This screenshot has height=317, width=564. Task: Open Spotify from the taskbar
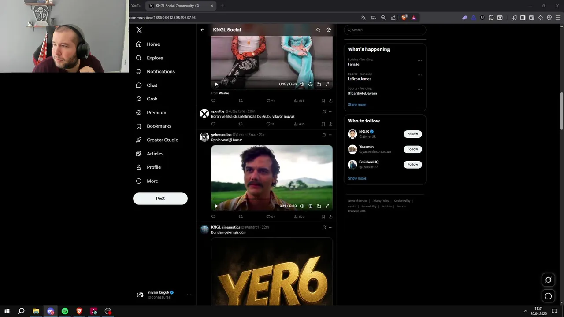[x=65, y=311]
